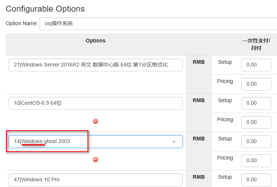Change Setup price for CentOS-6.9
The image size is (277, 187).
tap(256, 103)
